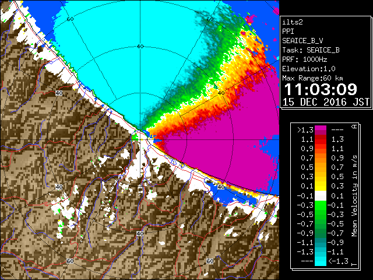Pick the orange legend band near 0.7
Viewport: 373px width, 280px height.
click(321, 158)
